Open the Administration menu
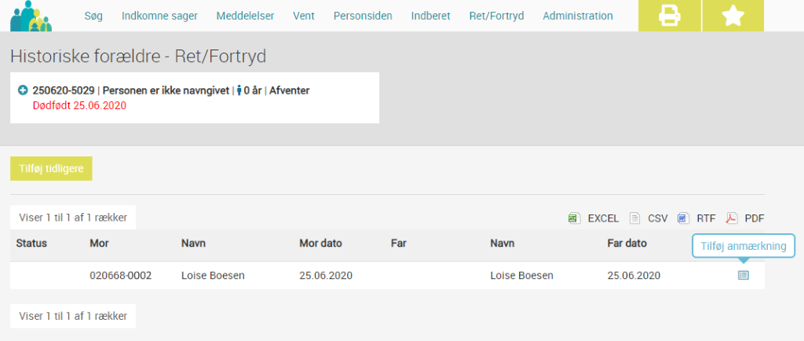 (x=577, y=16)
